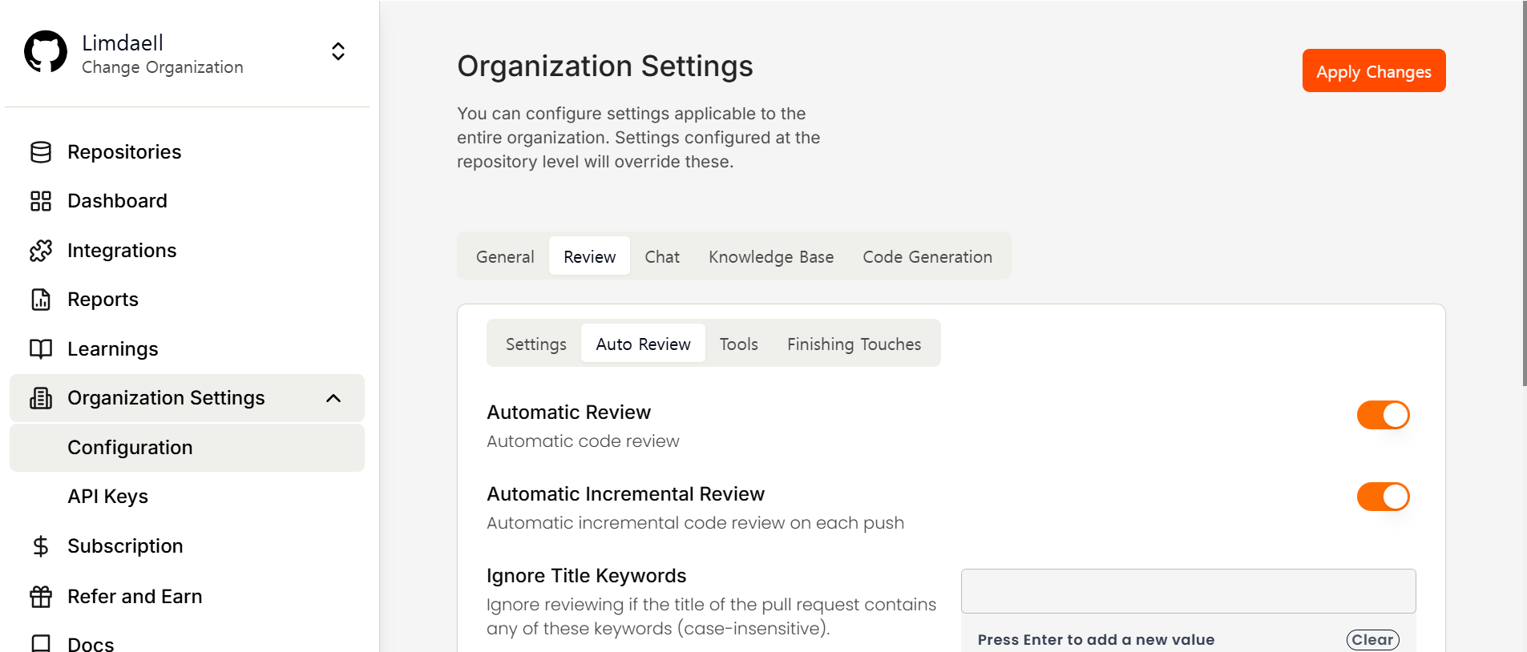This screenshot has height=652, width=1527.
Task: Select the Tools sub-tab
Action: click(738, 344)
